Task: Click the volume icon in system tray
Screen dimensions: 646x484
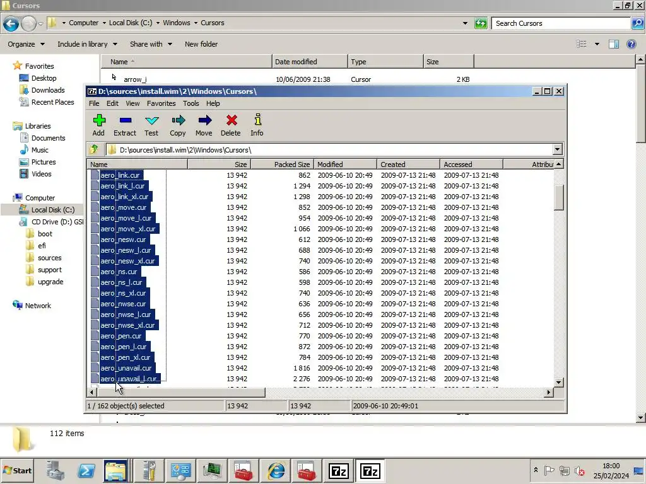Action: pos(580,470)
